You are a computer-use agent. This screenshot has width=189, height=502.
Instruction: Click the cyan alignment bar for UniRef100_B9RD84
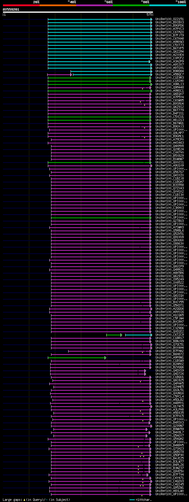pos(111,71)
